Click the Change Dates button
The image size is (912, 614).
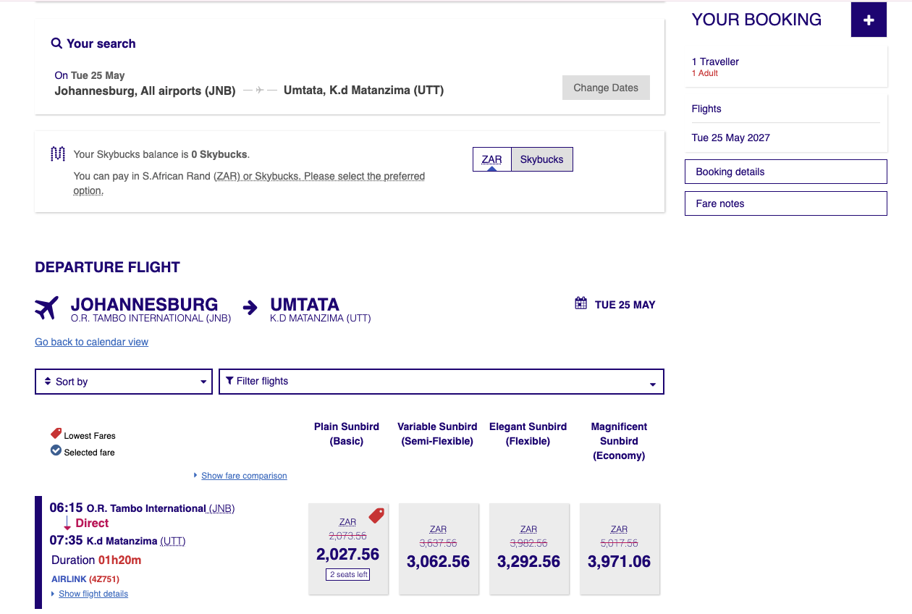click(x=606, y=88)
